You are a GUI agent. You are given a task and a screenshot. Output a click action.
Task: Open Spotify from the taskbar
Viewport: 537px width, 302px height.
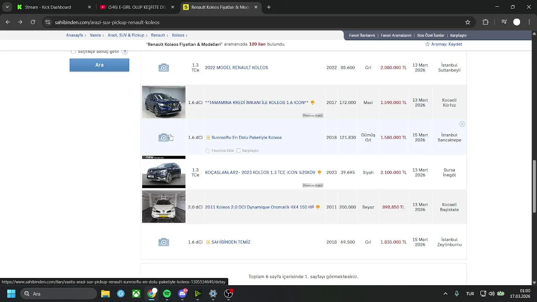coord(167,294)
